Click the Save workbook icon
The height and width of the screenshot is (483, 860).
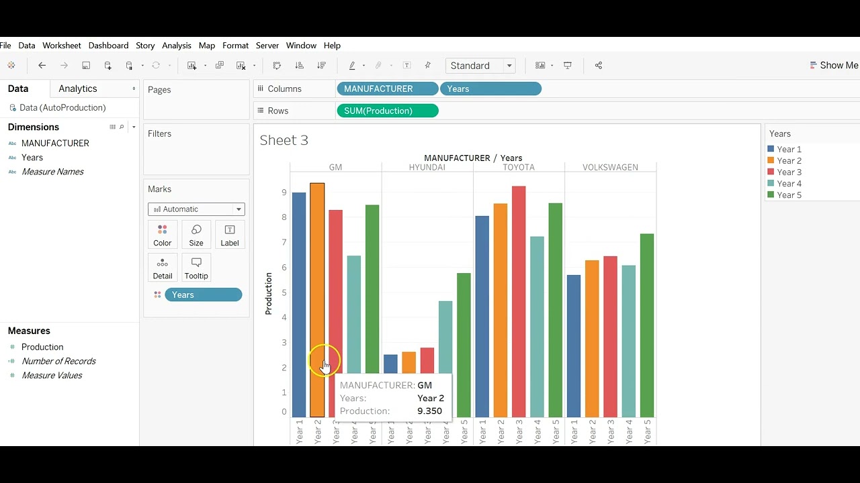(86, 65)
